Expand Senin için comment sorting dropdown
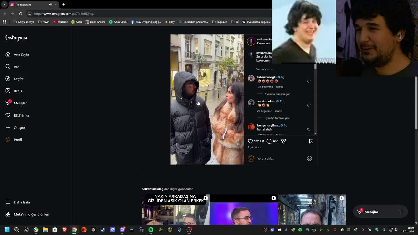The image size is (418, 235). click(265, 69)
